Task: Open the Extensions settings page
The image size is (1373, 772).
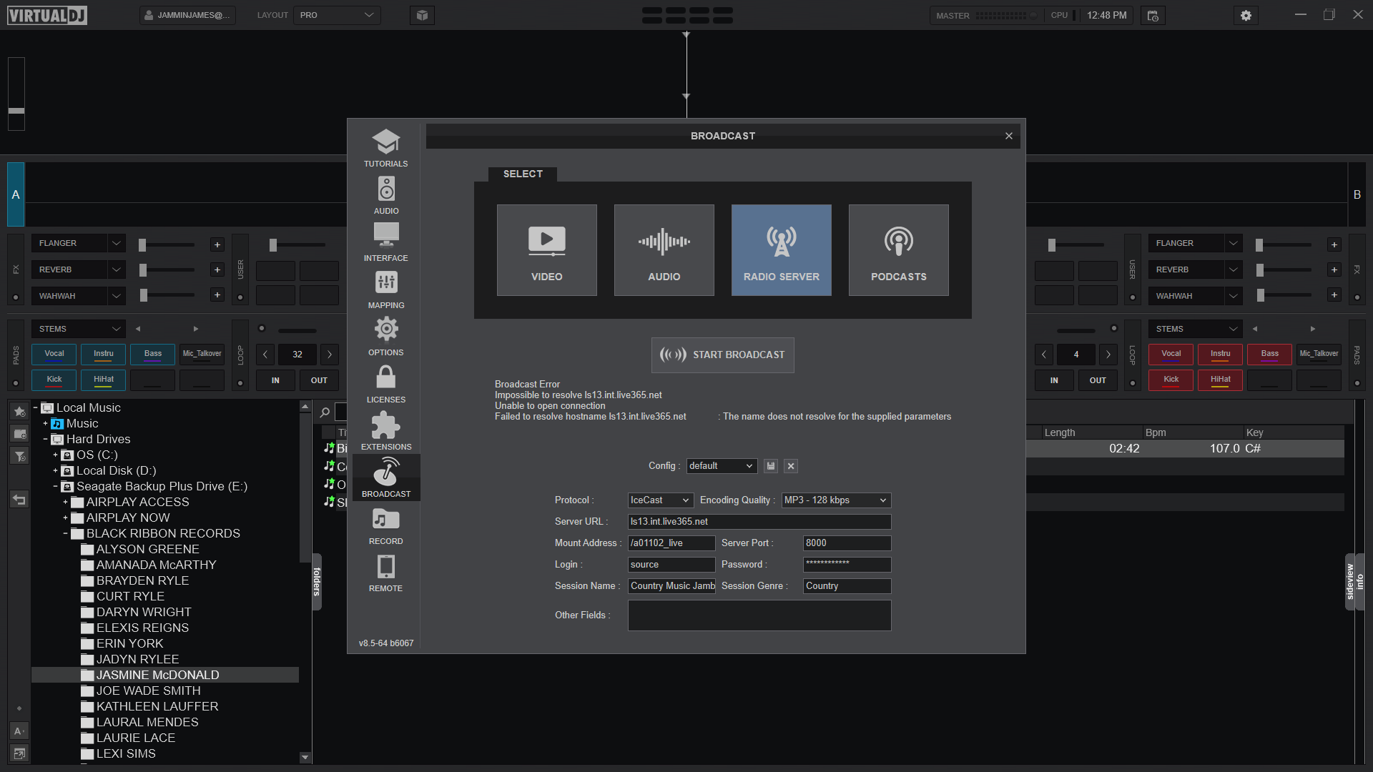Action: pos(385,431)
